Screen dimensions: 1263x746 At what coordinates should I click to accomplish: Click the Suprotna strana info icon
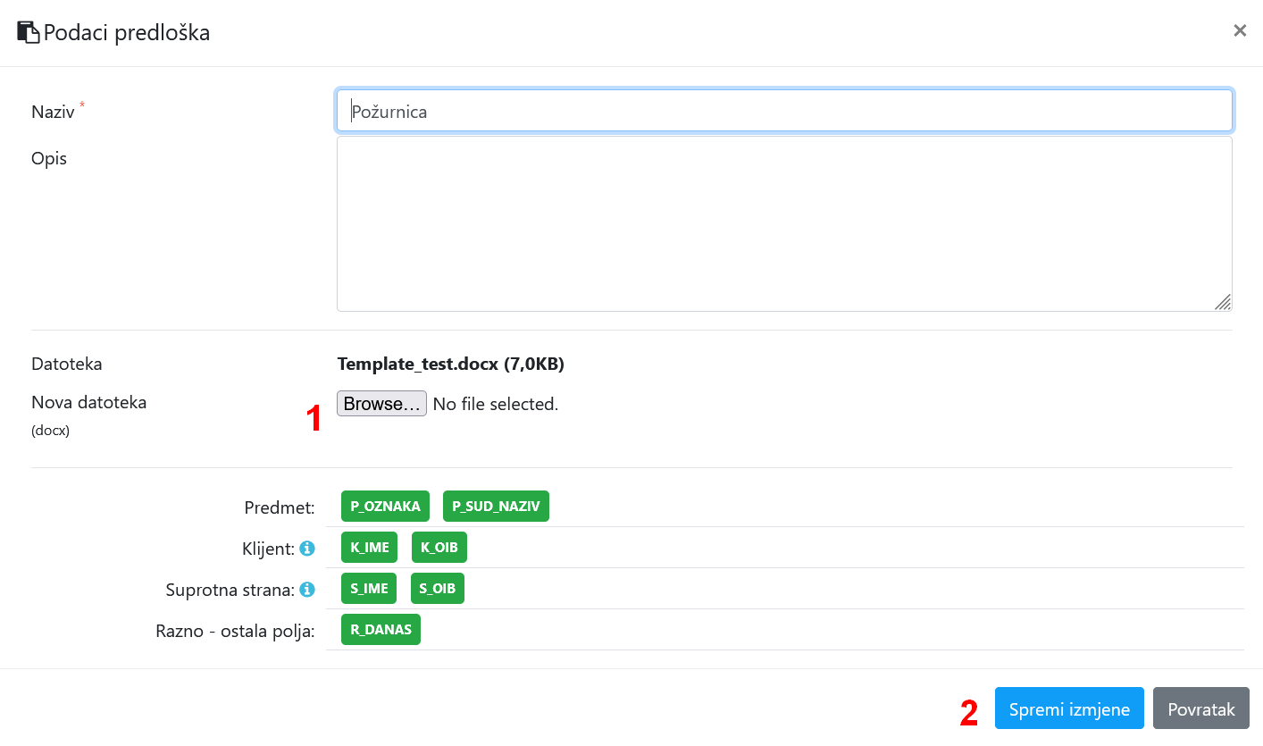coord(306,590)
